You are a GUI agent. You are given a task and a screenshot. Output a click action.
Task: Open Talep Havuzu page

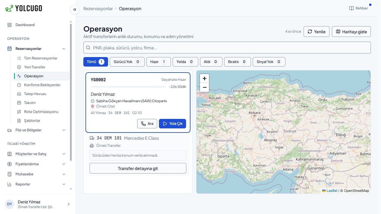[35, 94]
